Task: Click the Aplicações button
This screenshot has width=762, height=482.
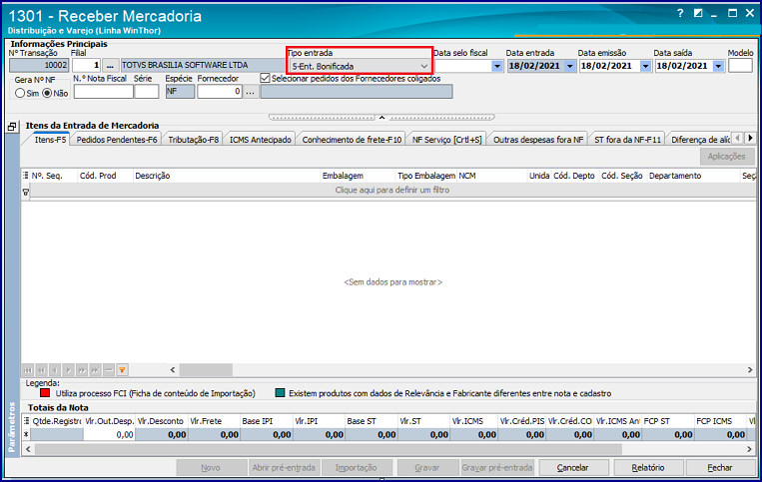Action: tap(726, 157)
